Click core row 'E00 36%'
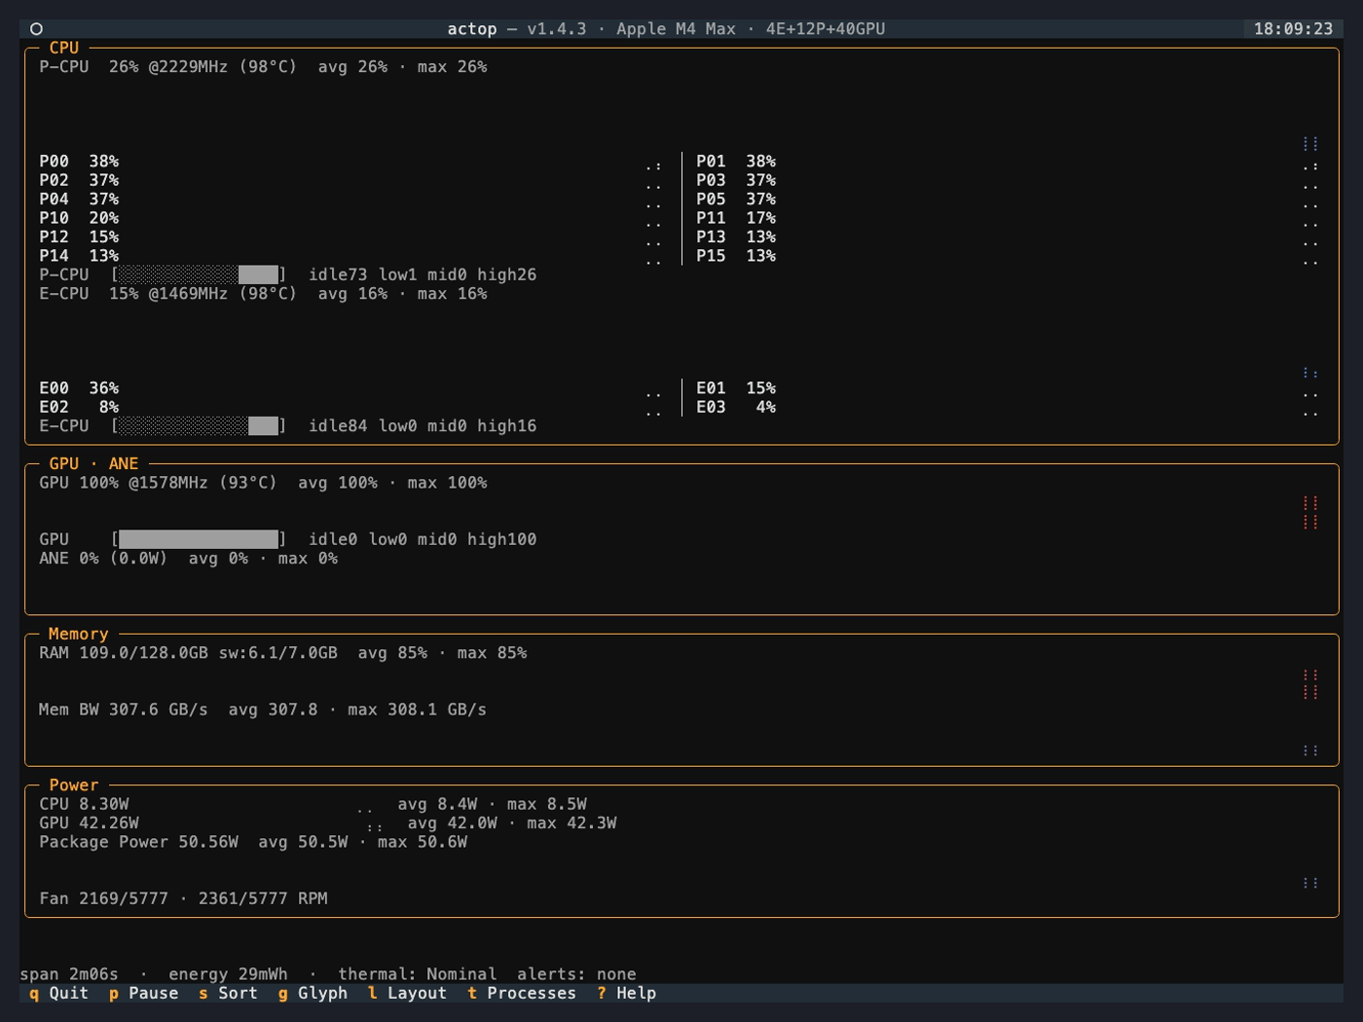 click(79, 388)
